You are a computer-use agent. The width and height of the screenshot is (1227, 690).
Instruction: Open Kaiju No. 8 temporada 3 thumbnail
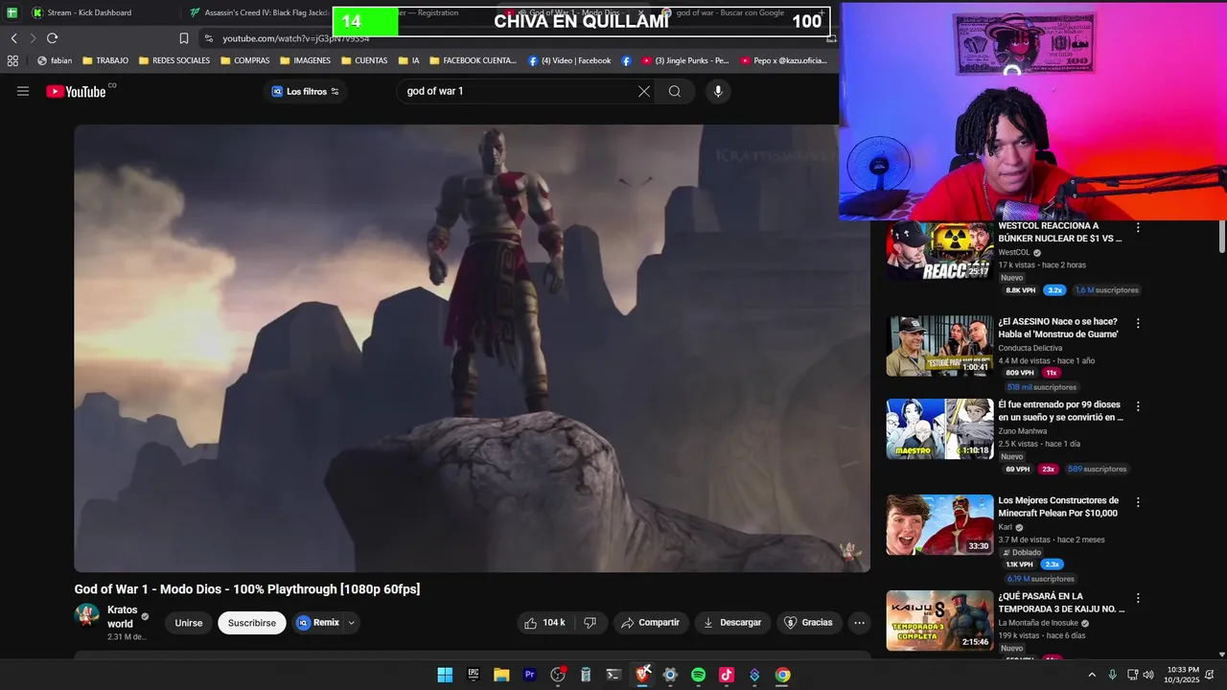tap(939, 620)
